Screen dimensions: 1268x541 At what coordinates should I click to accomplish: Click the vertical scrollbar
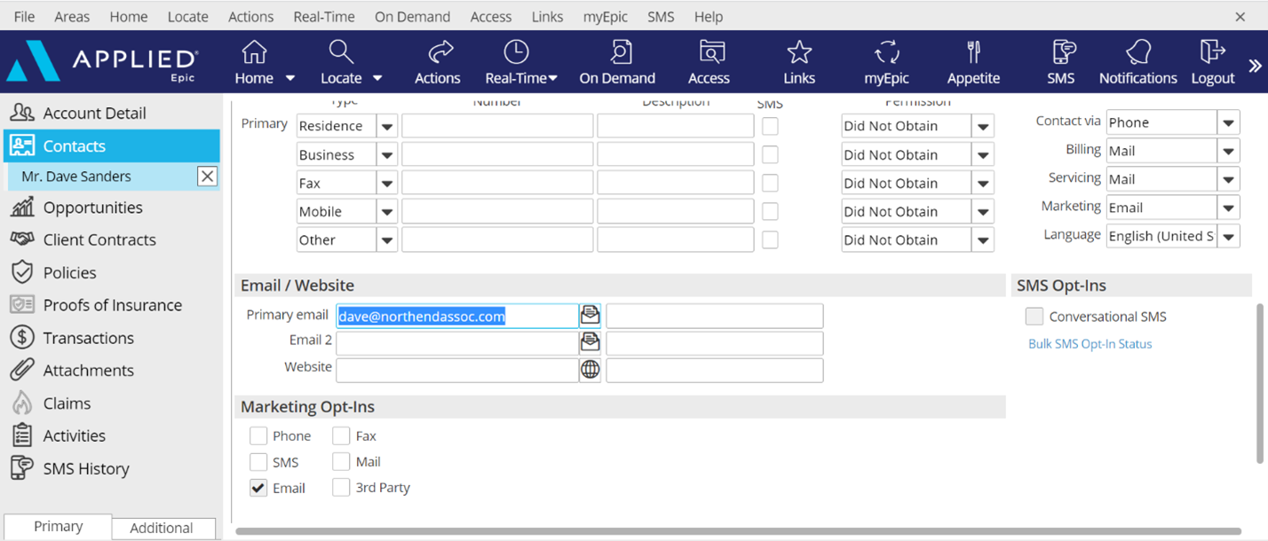click(1260, 383)
